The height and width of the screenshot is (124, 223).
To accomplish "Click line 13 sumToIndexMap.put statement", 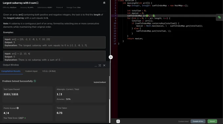I will 154,31.
